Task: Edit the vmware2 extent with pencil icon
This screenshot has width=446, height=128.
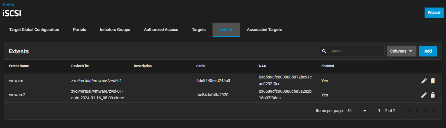Action: pyautogui.click(x=424, y=95)
